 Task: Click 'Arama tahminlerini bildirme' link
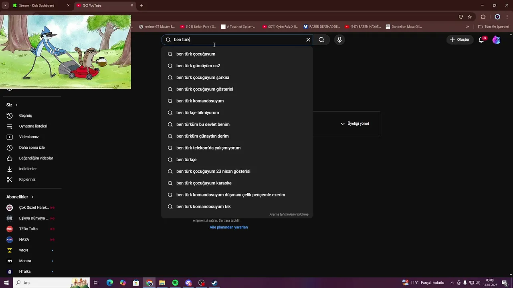(x=289, y=214)
